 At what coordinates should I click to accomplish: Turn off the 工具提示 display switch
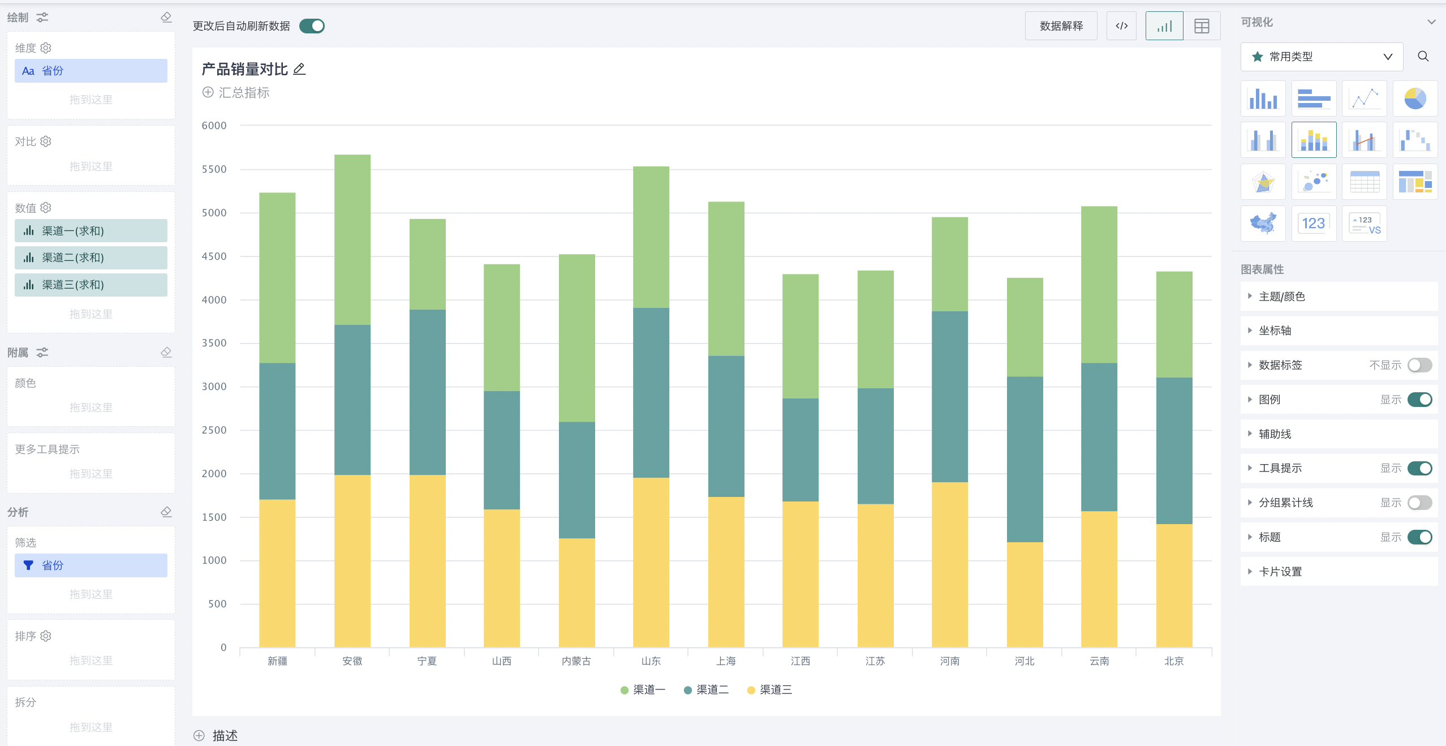click(1419, 468)
